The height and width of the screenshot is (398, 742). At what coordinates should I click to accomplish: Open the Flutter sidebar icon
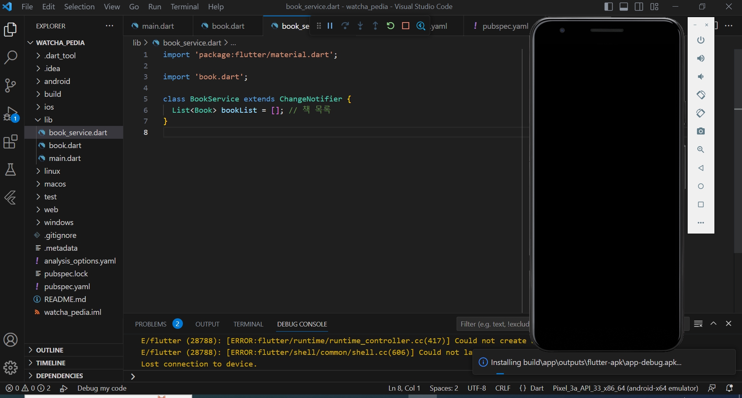10,197
